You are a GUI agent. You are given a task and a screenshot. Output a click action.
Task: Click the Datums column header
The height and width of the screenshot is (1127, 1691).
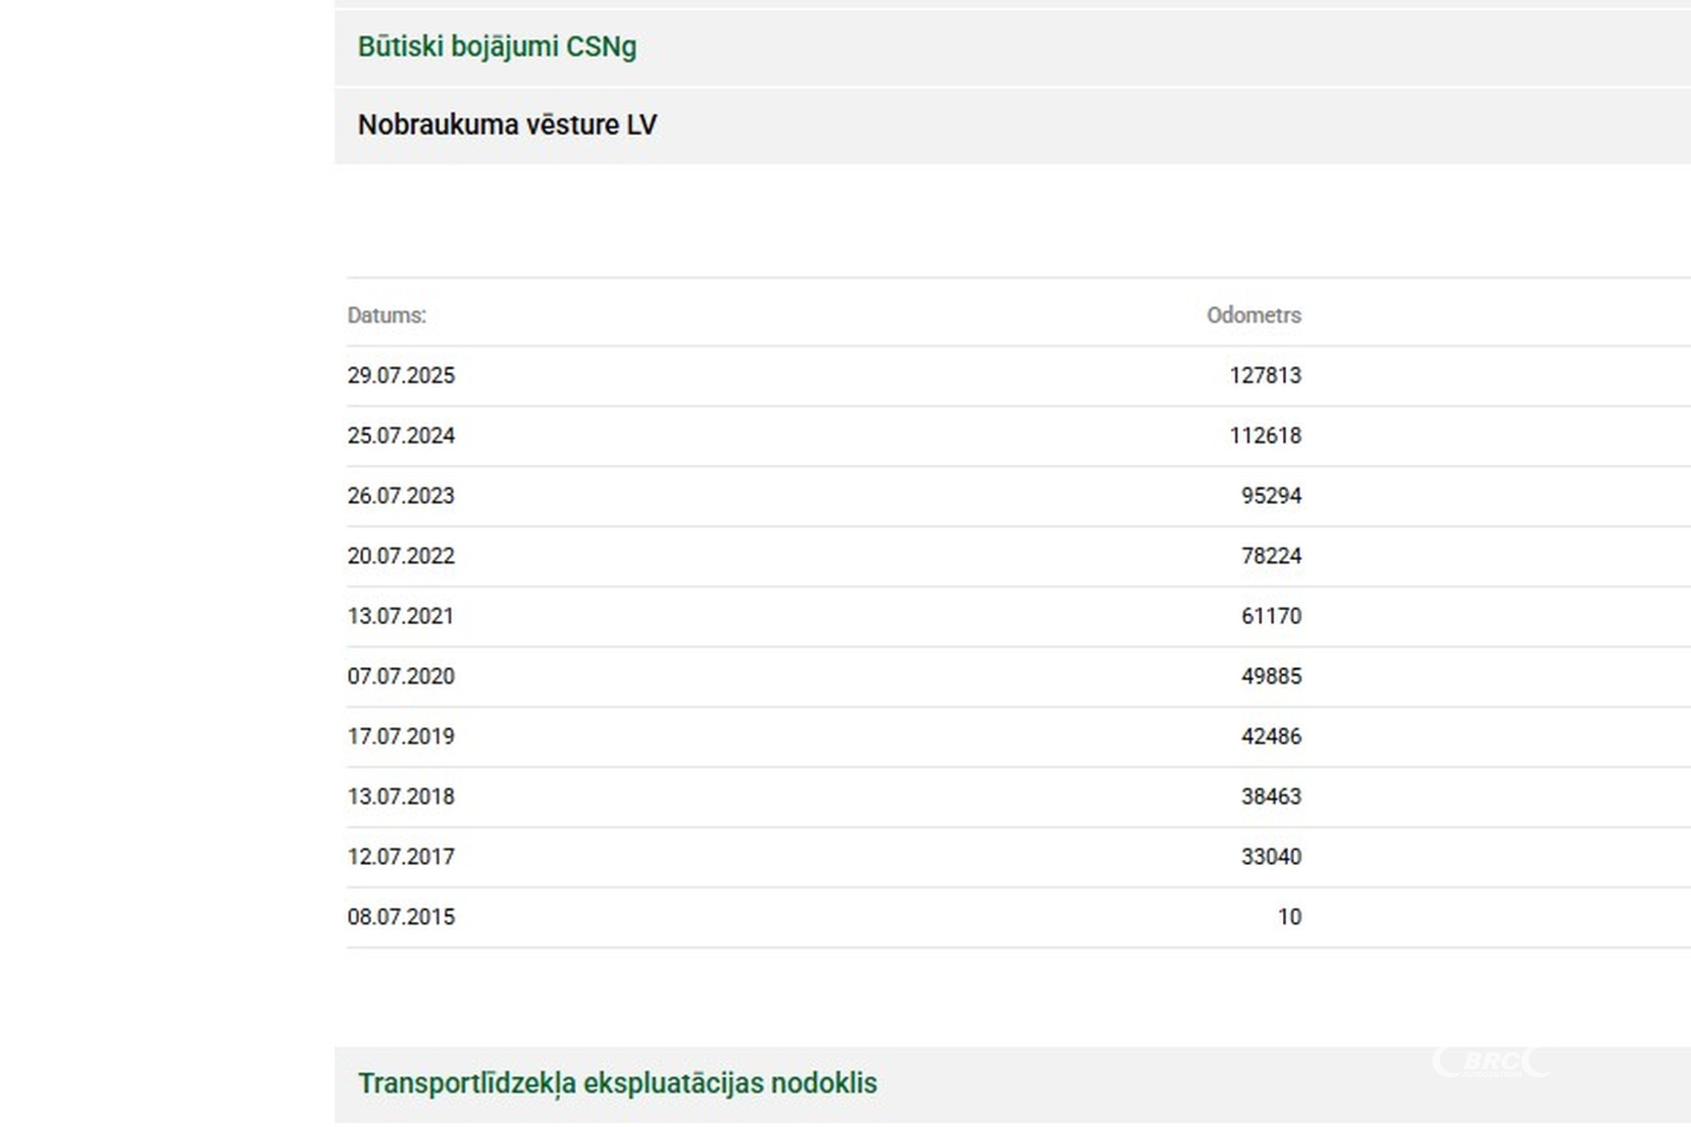coord(387,316)
